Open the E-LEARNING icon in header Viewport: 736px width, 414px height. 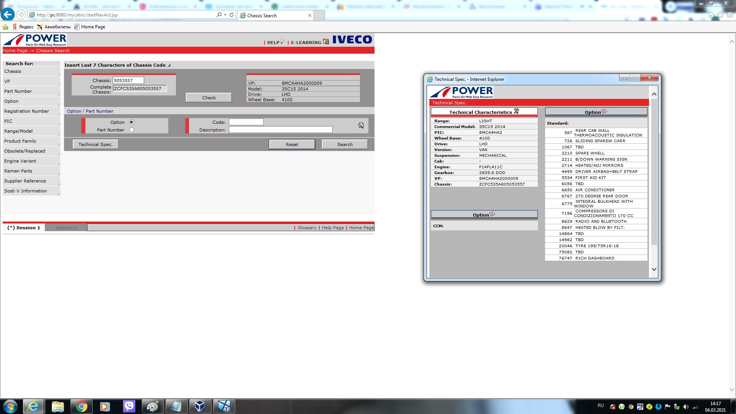point(326,41)
